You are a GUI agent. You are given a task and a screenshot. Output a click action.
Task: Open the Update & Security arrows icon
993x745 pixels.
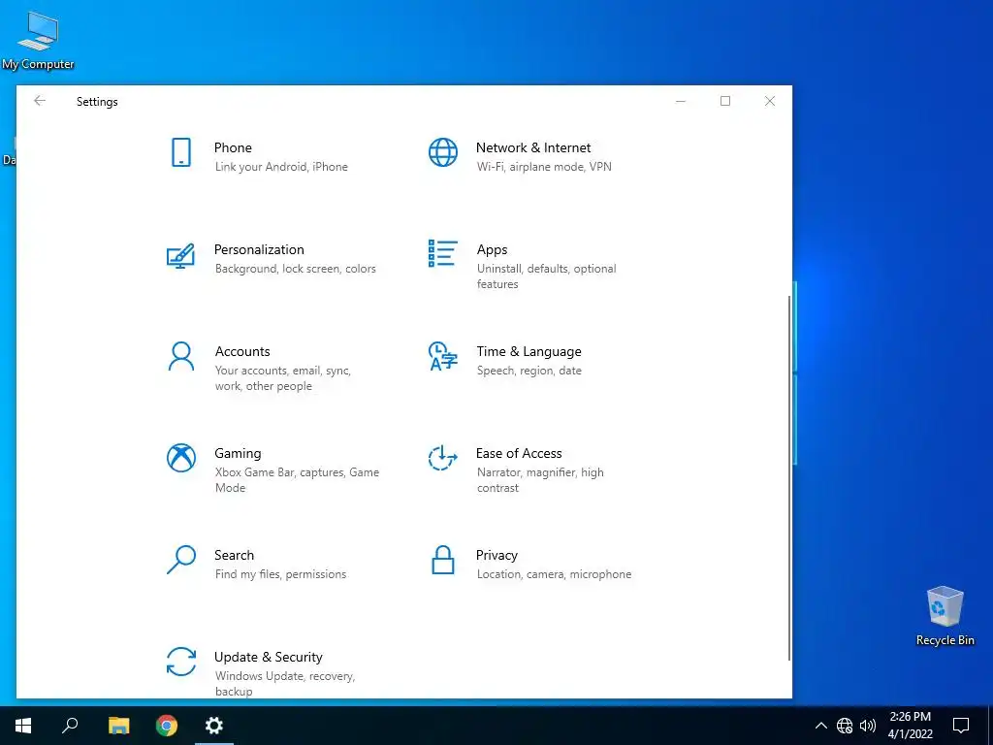(181, 662)
